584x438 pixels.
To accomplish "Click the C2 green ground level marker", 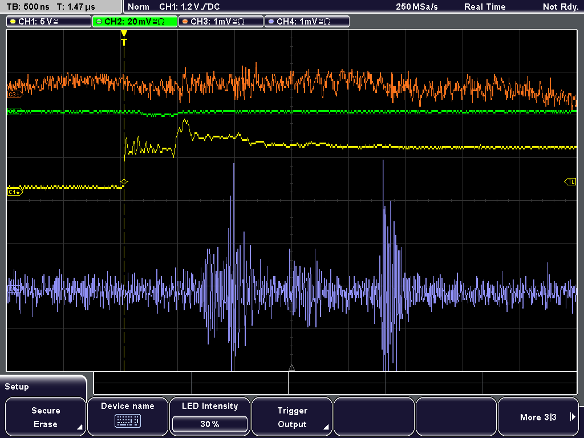I will (x=15, y=111).
